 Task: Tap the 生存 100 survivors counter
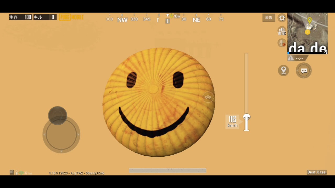coord(20,17)
